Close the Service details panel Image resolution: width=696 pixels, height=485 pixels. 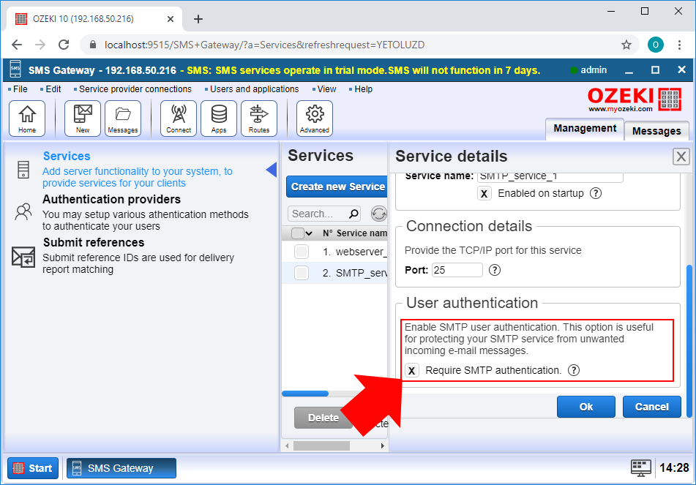tap(681, 157)
